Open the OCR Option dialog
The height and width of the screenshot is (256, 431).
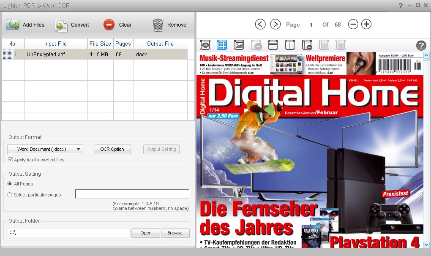(112, 149)
